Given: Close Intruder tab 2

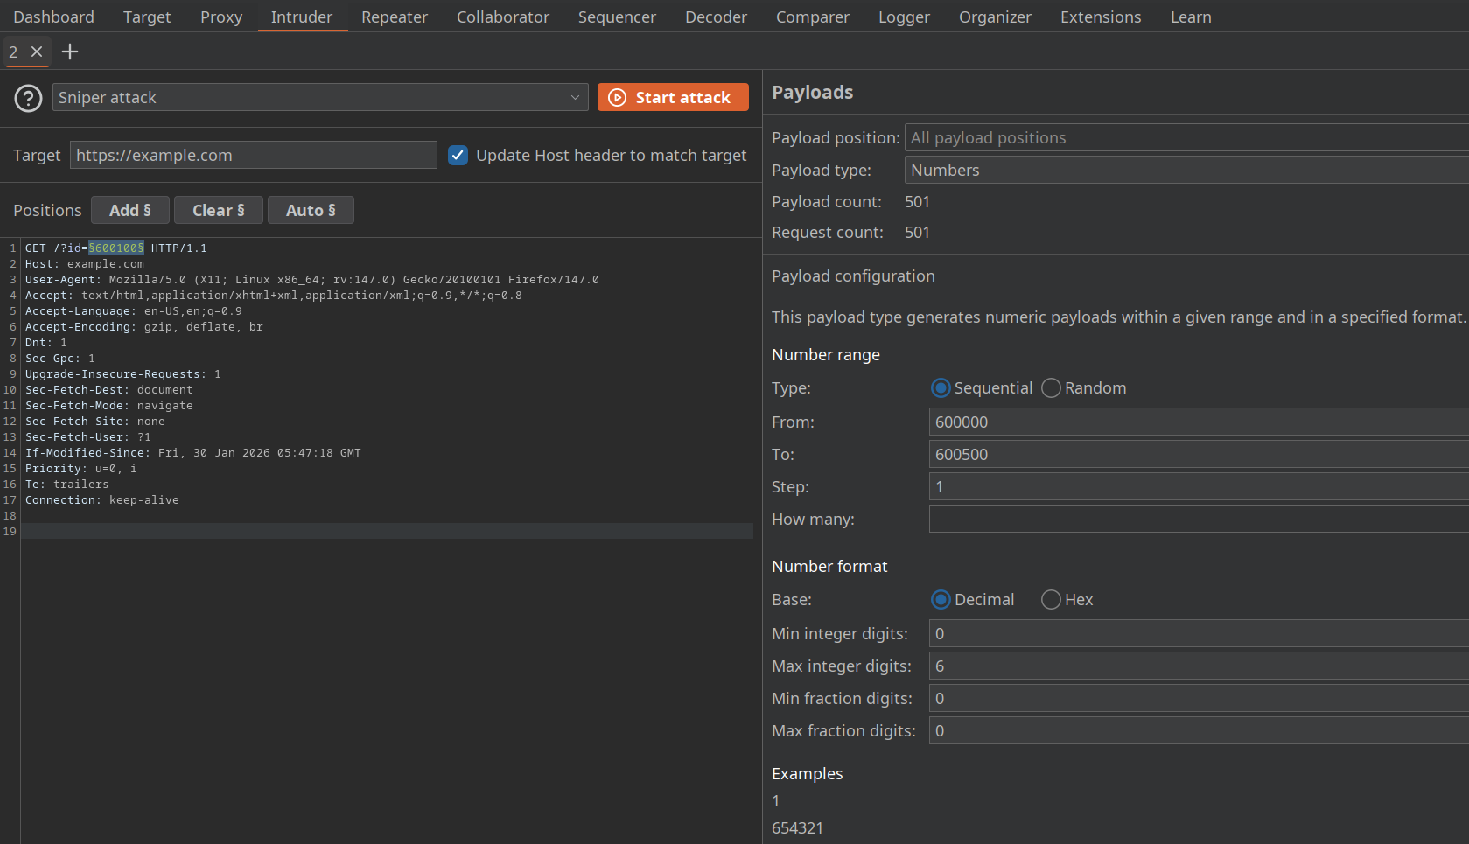Looking at the screenshot, I should pyautogui.click(x=37, y=52).
